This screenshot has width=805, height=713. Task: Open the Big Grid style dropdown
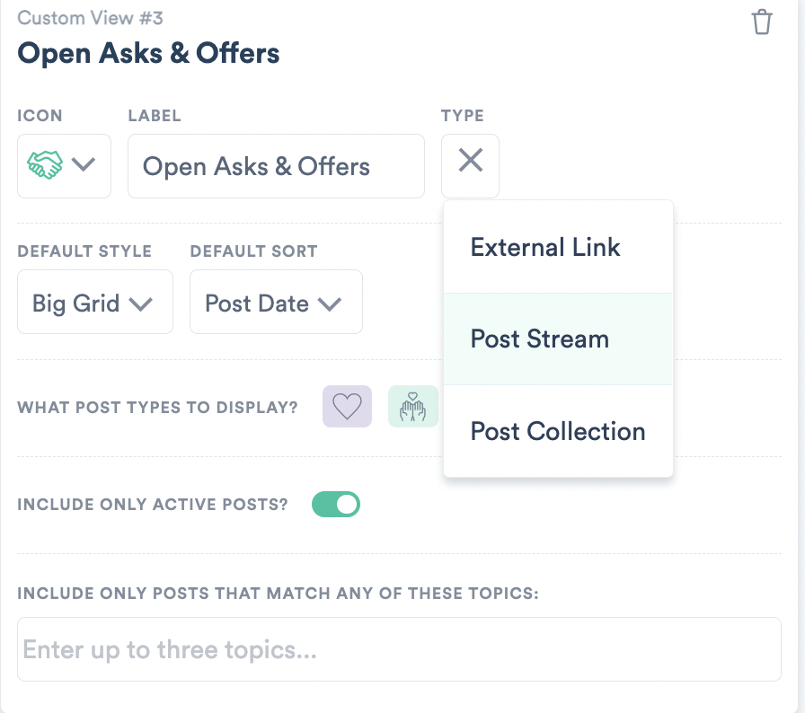[x=95, y=302]
